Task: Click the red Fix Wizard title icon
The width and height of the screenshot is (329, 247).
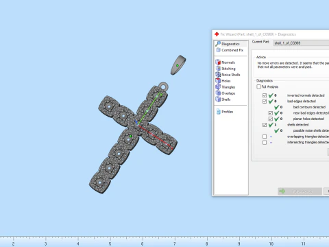Action: point(217,34)
